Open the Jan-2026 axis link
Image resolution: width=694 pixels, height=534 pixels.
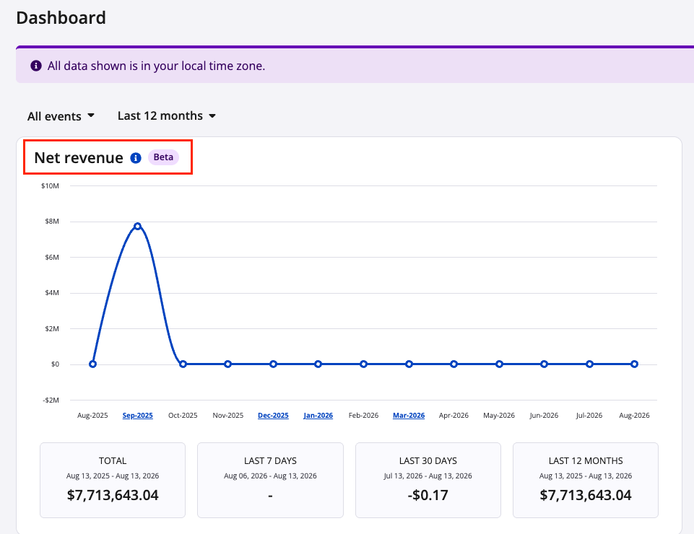[318, 416]
